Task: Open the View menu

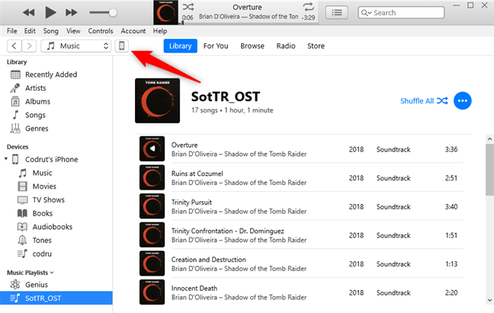Action: [x=73, y=30]
